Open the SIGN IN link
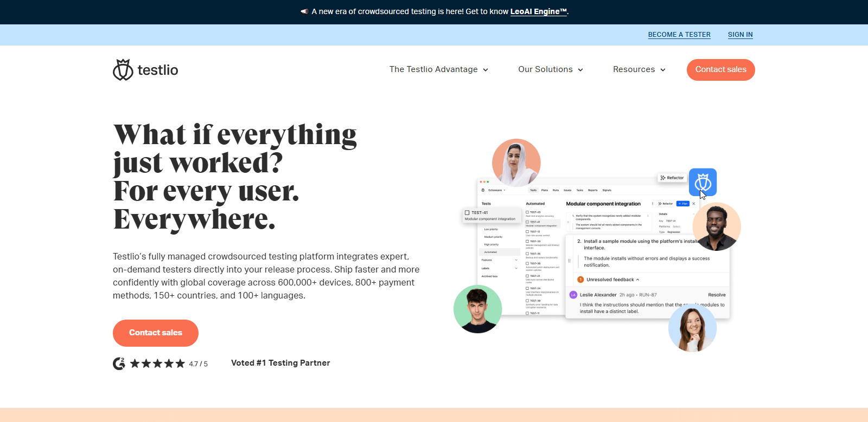Viewport: 868px width, 422px height. click(x=741, y=35)
